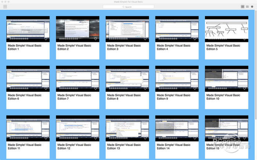The width and height of the screenshot is (257, 160).
Task: Set the star rating on Edition 4
Action: [168, 39]
